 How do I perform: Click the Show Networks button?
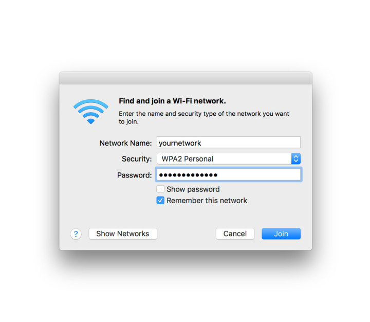click(123, 234)
